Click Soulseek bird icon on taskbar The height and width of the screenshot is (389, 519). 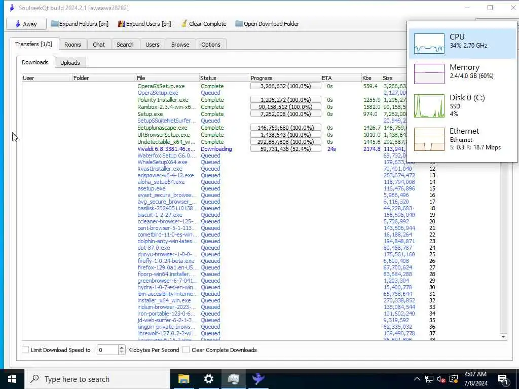[x=258, y=379]
